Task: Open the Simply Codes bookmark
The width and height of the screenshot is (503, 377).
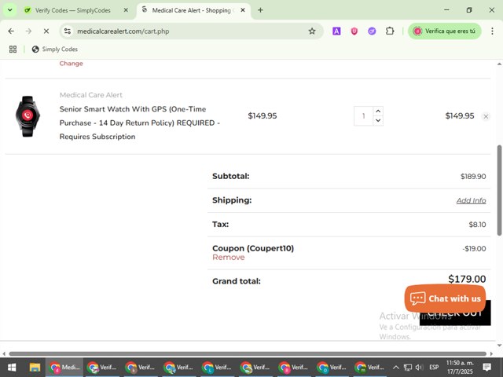Action: point(55,49)
